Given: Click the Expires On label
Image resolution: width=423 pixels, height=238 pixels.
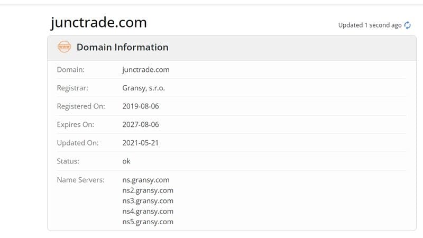Looking at the screenshot, I should click(x=75, y=125).
